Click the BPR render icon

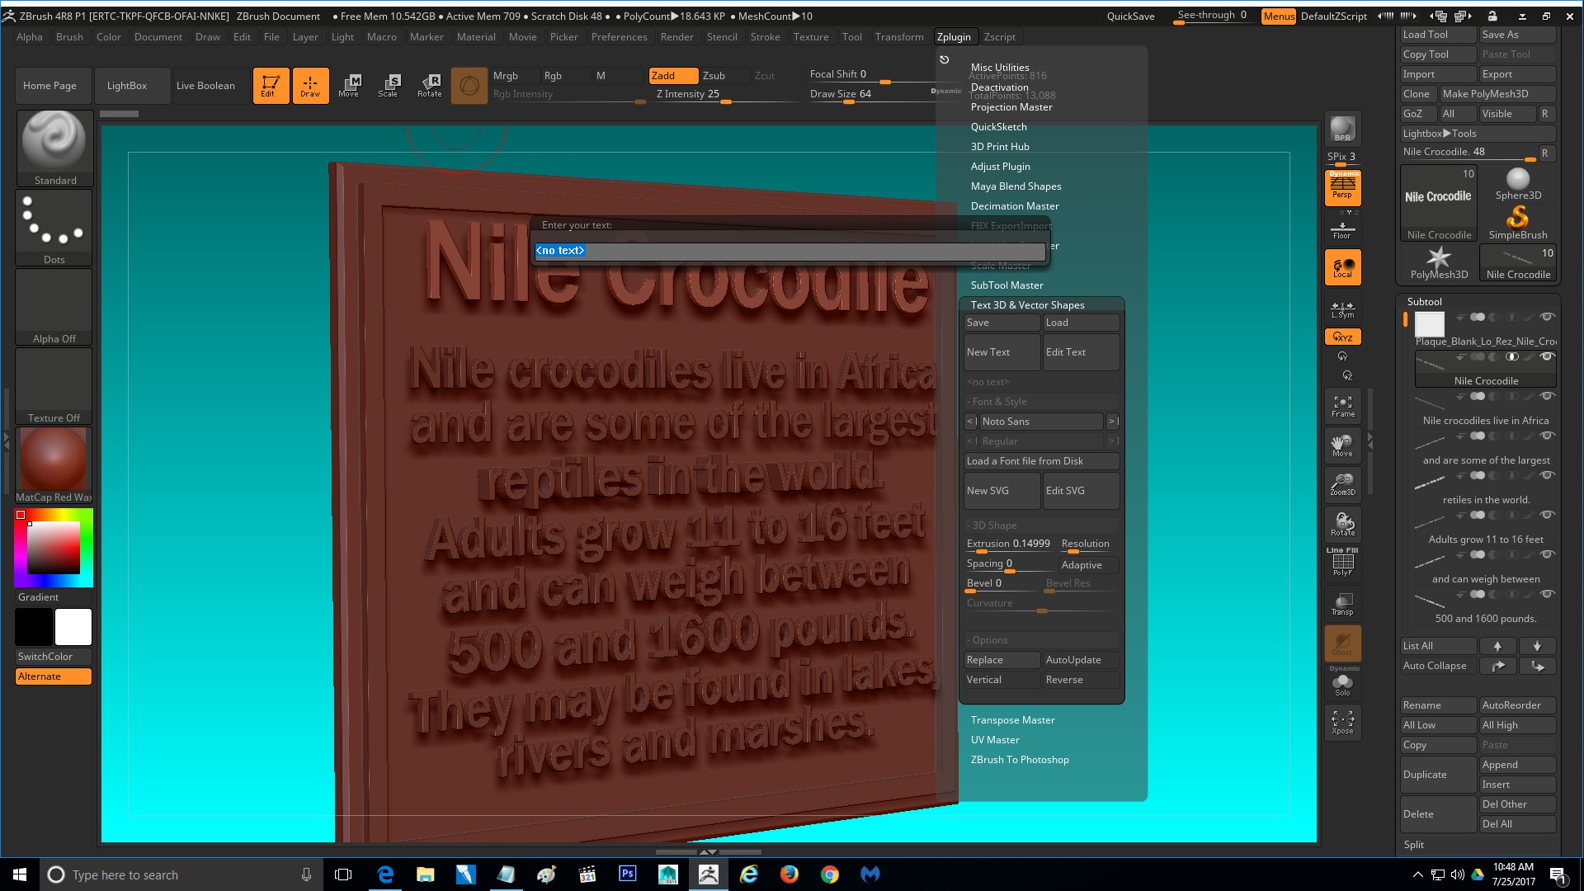tap(1342, 129)
